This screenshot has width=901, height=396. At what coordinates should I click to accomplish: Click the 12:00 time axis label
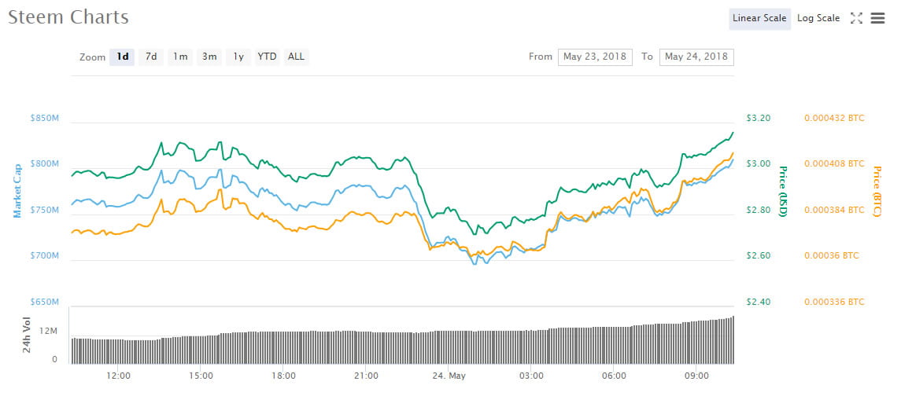[118, 376]
